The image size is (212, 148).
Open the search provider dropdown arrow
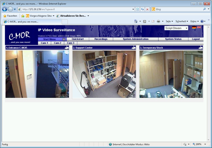[209, 9]
